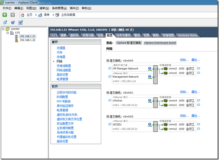
Task: Open the 视图(W) menu
Action: [31, 8]
